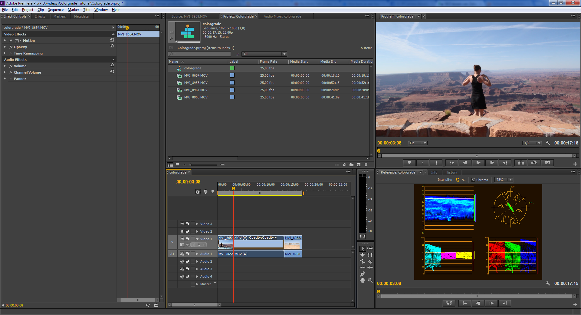Open the In: All search scope dropdown
The image size is (581, 315).
264,54
